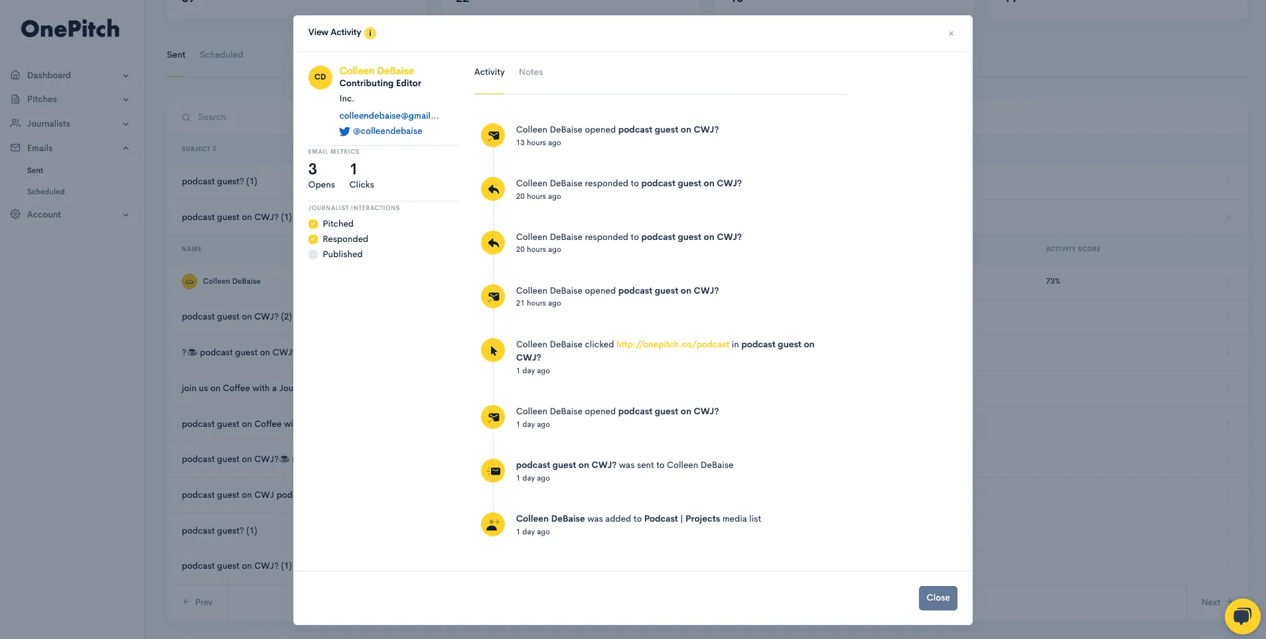The image size is (1266, 639).
Task: Click the CD avatar circle
Action: click(320, 77)
